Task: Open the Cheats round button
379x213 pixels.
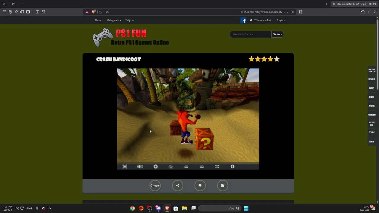Action: (x=155, y=185)
